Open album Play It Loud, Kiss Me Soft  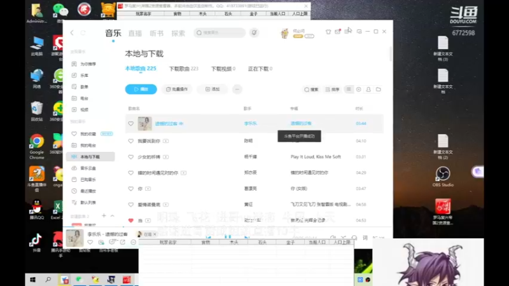point(316,156)
